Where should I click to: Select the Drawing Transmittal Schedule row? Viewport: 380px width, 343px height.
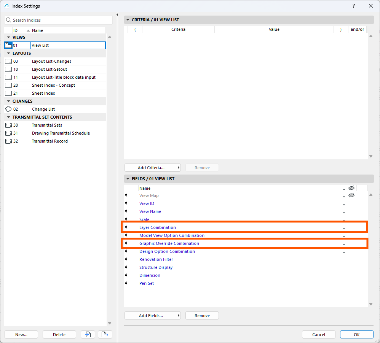click(x=56, y=133)
